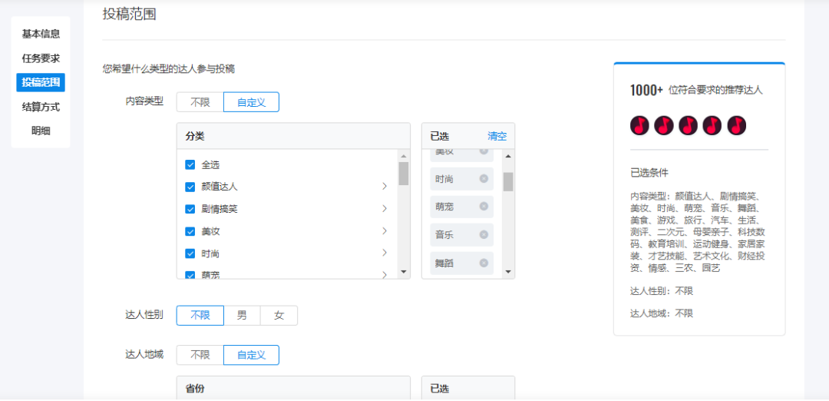Expand the 颜值达人 subcategories chevron
Image resolution: width=829 pixels, height=401 pixels.
tap(384, 187)
